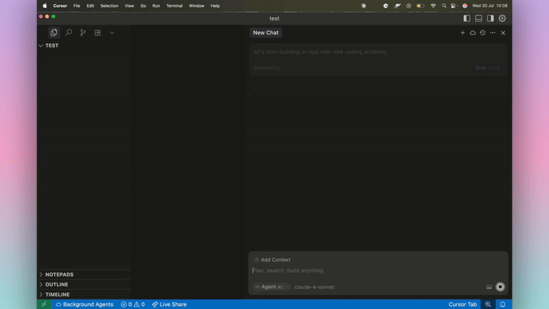This screenshot has height=309, width=549.
Task: Open chat more options ellipsis
Action: tap(493, 32)
